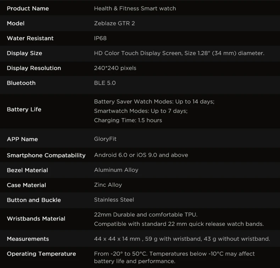This screenshot has width=280, height=268.
Task: Select 'Android 6.0 or iOS 9.0 and above'
Action: coord(141,155)
